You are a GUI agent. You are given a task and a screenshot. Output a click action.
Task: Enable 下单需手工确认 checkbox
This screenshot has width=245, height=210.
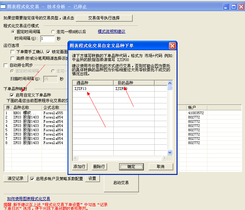tap(13, 52)
